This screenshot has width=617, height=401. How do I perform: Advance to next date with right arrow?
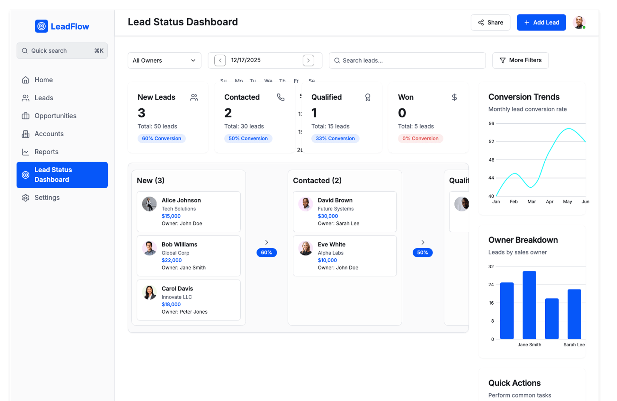click(x=308, y=60)
